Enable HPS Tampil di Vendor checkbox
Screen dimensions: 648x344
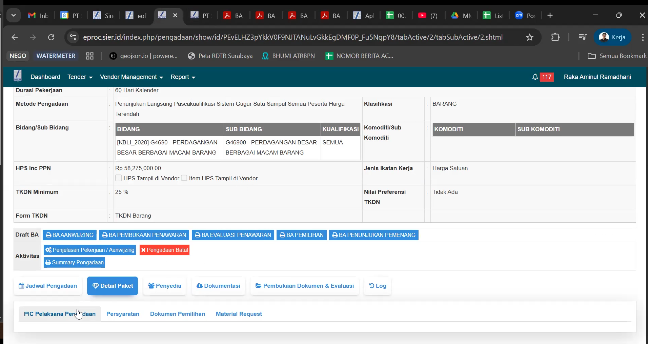[119, 178]
